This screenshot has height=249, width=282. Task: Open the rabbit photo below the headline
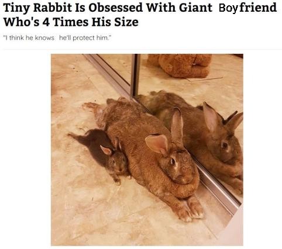pos(147,150)
